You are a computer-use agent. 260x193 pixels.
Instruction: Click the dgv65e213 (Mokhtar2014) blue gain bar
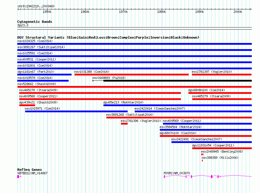point(178,105)
